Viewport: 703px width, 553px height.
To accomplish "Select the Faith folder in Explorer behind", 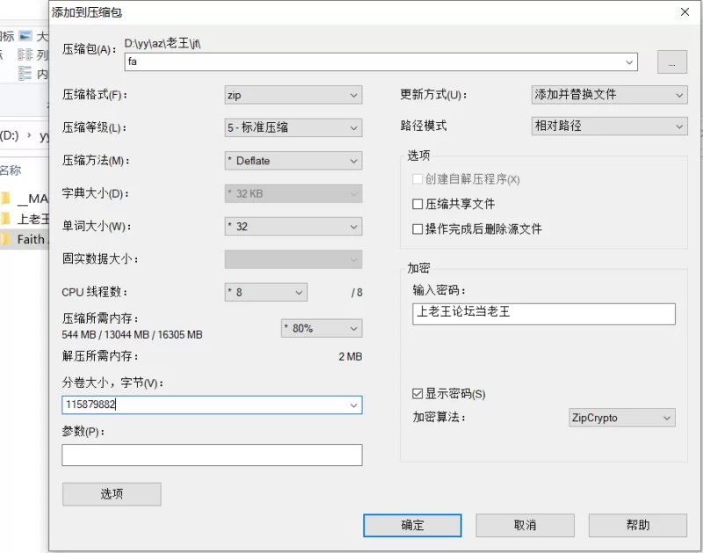I will click(25, 239).
